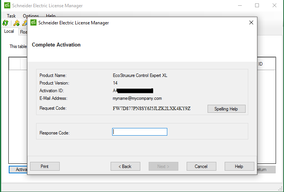The width and height of the screenshot is (284, 192).
Task: Focus the Response Code input field
Action: tap(140, 132)
